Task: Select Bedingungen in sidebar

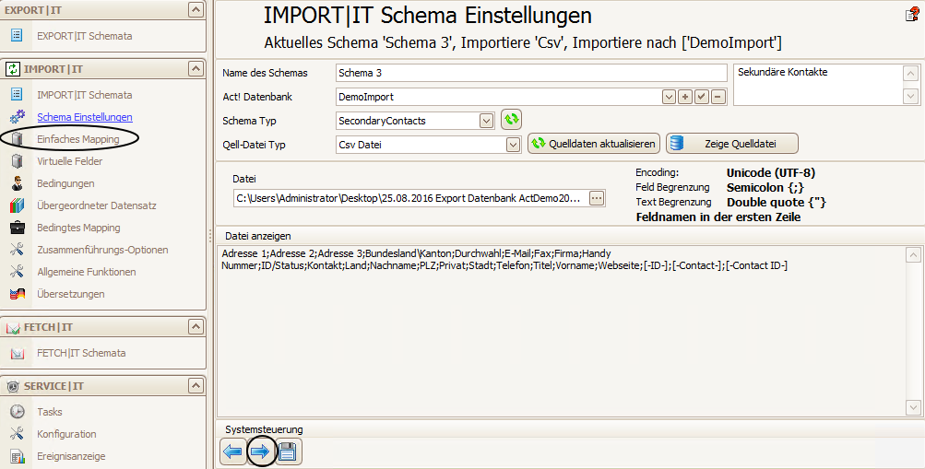Action: [x=65, y=183]
